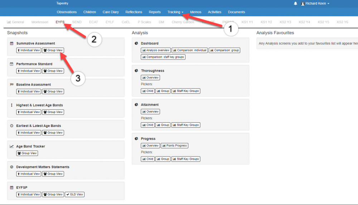
Task: Click the Age Band Tracker chart icon
Action: (x=11, y=147)
